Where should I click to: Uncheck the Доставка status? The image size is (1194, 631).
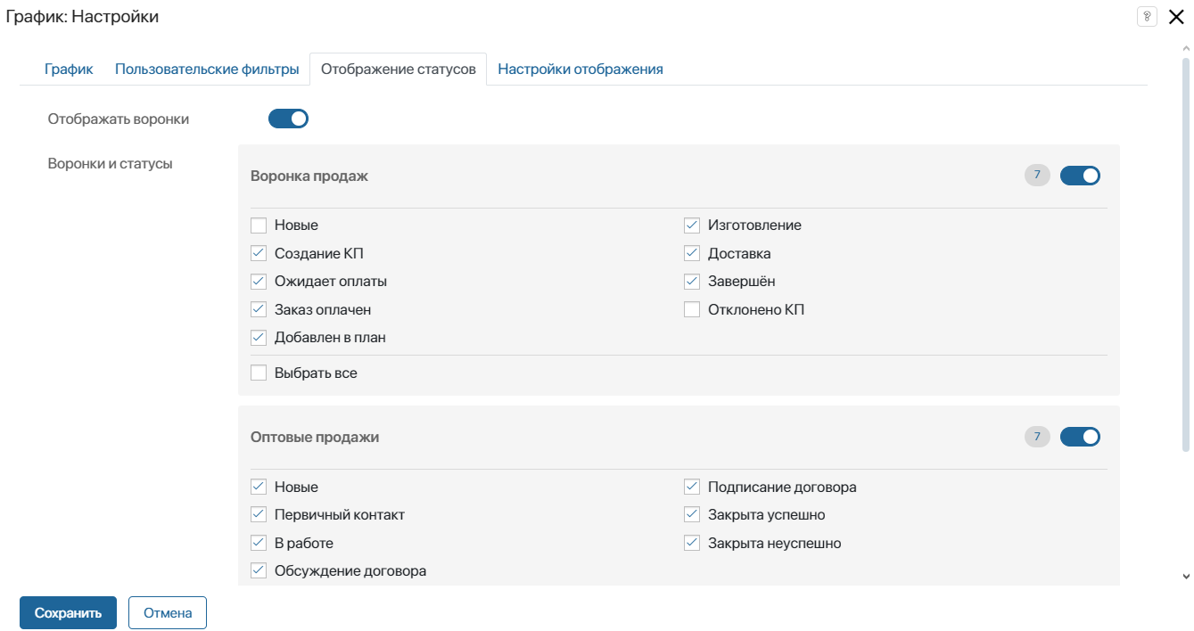click(x=692, y=254)
